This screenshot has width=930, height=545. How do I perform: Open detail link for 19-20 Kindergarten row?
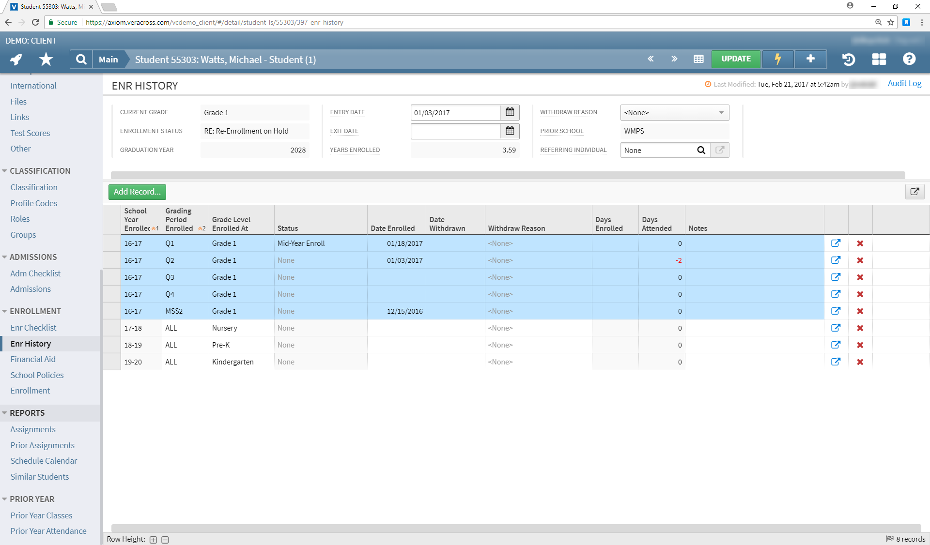(836, 362)
